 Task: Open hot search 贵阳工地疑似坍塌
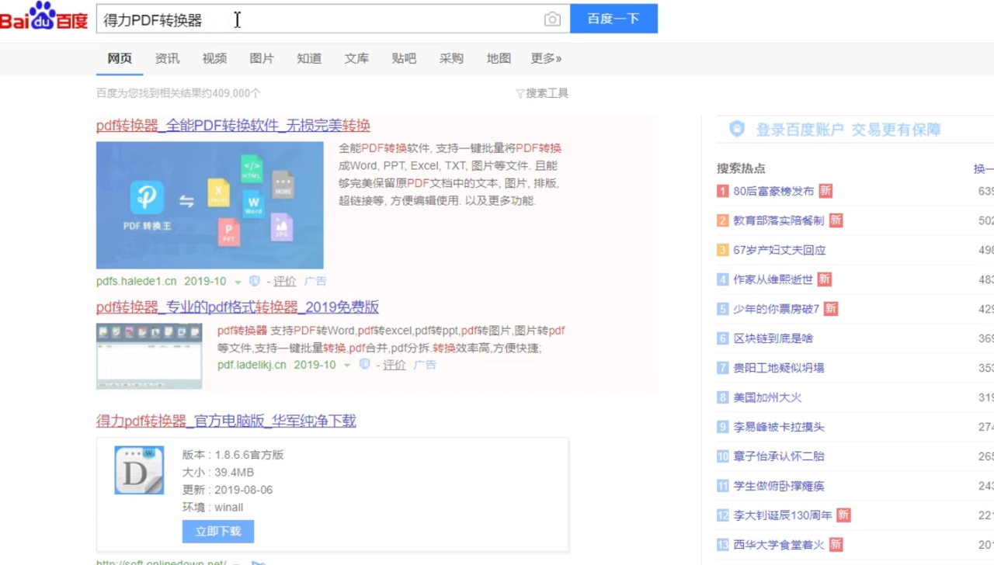point(779,368)
